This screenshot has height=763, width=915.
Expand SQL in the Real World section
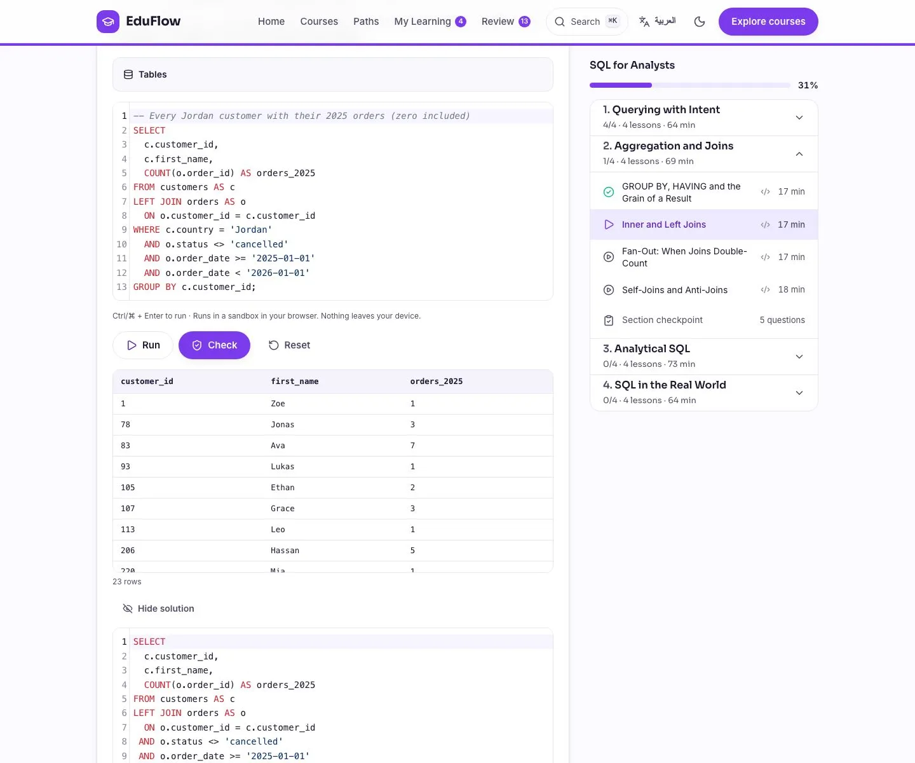point(704,393)
